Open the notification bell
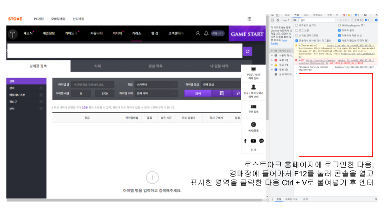The height and width of the screenshot is (216, 384). click(x=206, y=33)
